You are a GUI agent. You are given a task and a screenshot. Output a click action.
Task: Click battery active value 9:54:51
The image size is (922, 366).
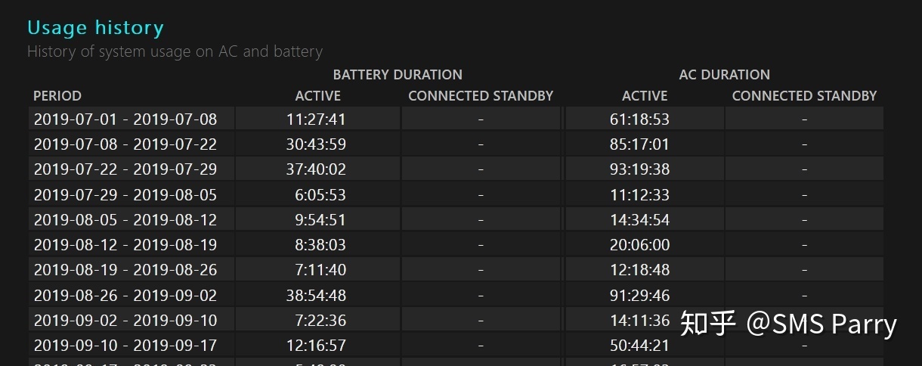tap(320, 220)
